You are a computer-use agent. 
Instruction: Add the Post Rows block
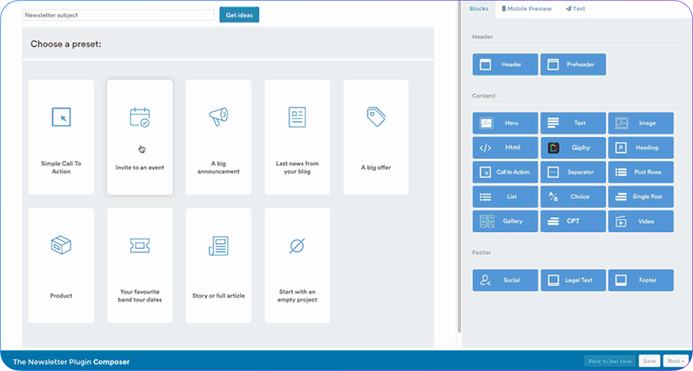641,172
